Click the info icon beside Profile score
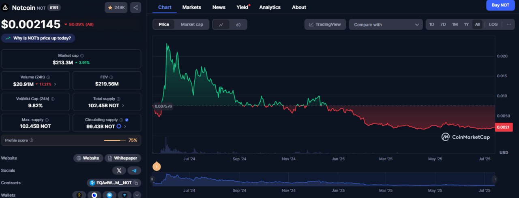The width and height of the screenshot is (519, 198). [x=32, y=140]
